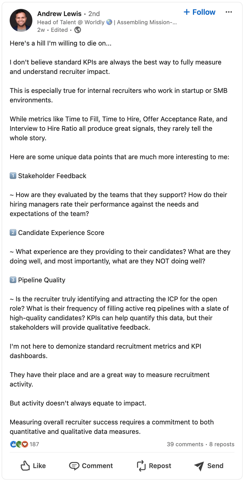Follow Andrew Lewis
Viewport: 245px width, 482px height.
tap(199, 12)
